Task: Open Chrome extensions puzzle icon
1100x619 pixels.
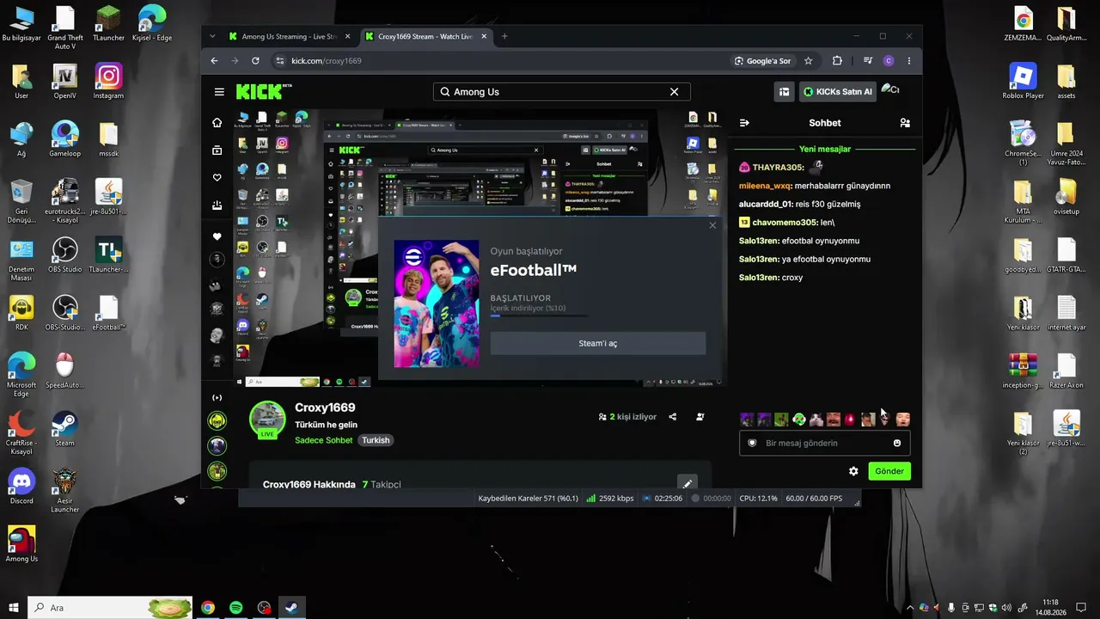Action: click(837, 61)
